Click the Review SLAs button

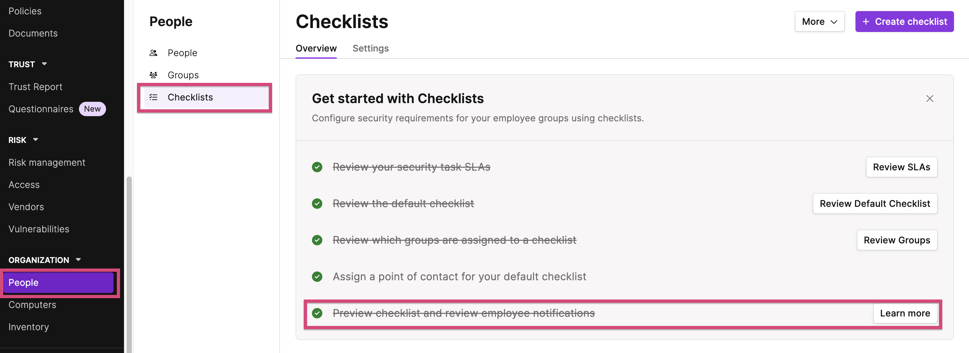tap(901, 167)
